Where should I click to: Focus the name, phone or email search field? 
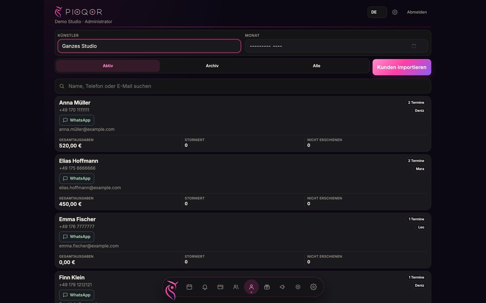pyautogui.click(x=243, y=86)
